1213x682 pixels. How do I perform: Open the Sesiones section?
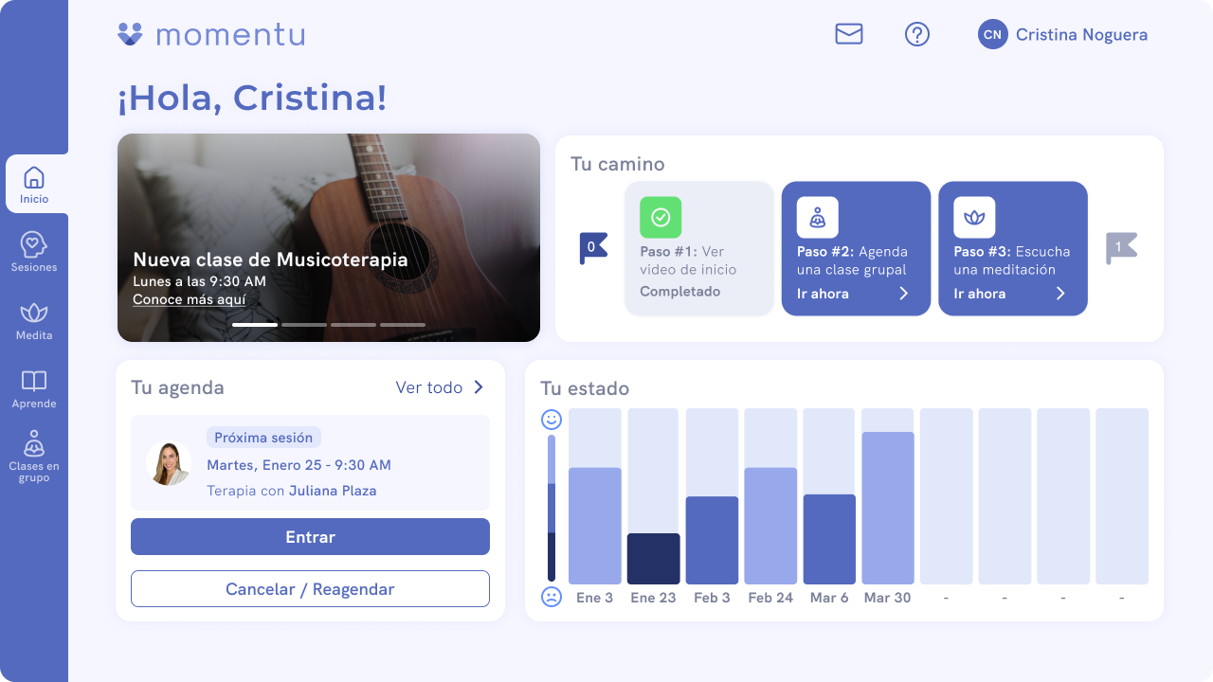(x=34, y=244)
